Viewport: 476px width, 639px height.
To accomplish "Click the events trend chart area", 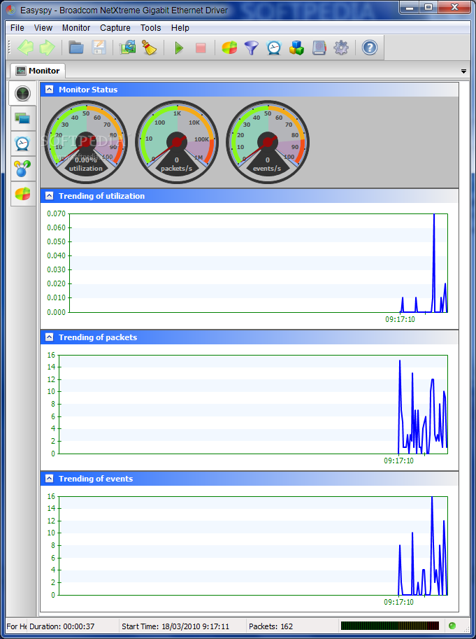I will pyautogui.click(x=253, y=546).
